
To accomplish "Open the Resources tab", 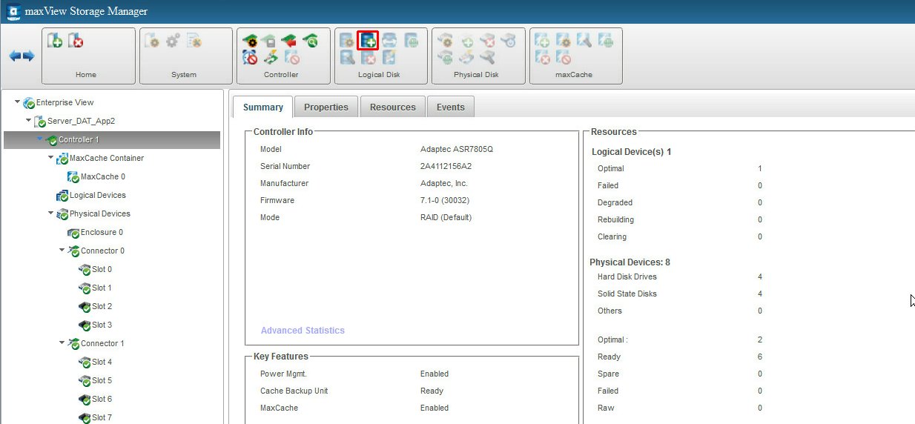I will 392,107.
